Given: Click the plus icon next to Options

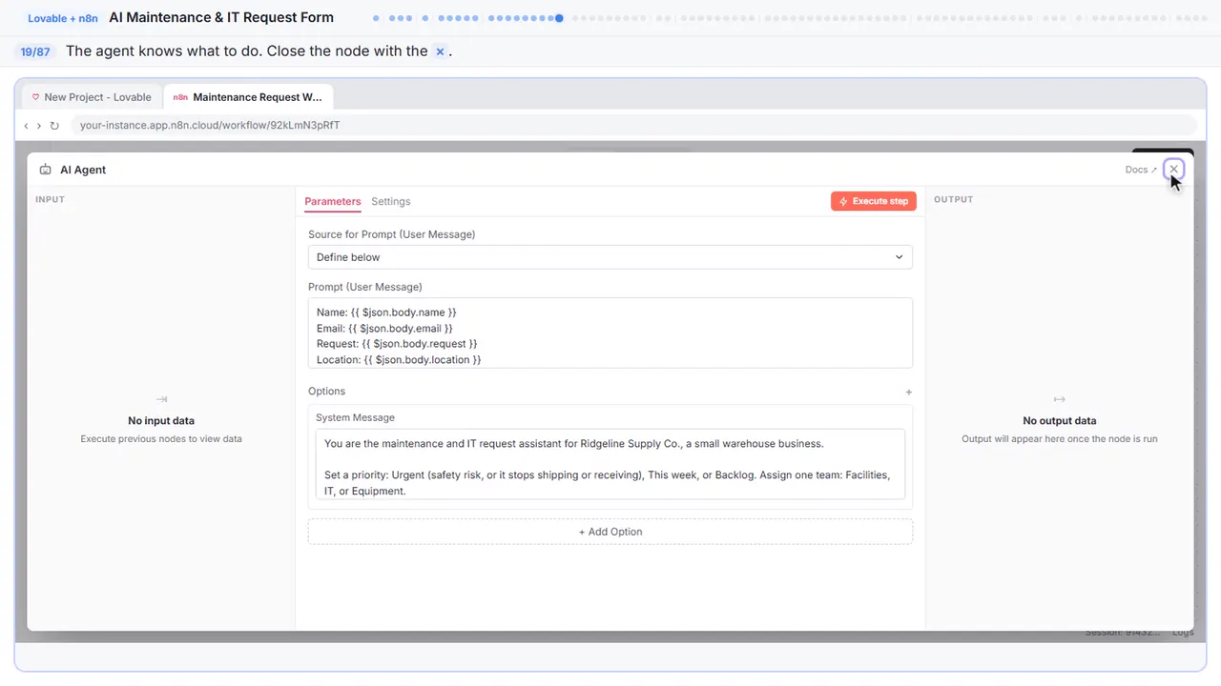Looking at the screenshot, I should coord(908,392).
